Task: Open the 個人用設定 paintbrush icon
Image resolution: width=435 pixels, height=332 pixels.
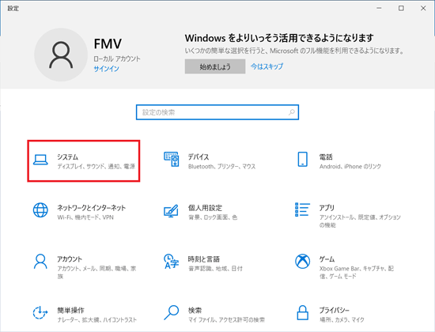Action: [x=171, y=211]
